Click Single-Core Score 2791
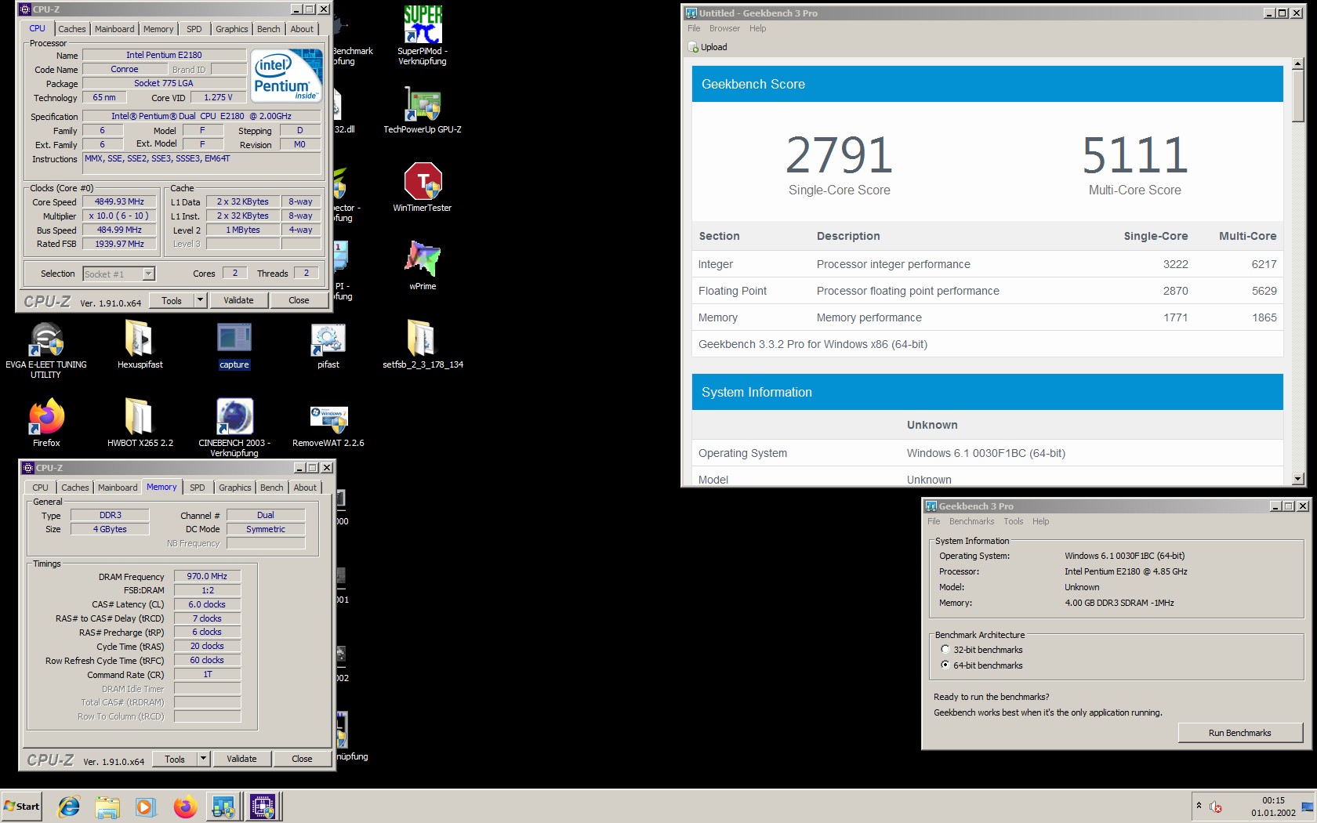Screen dimensions: 1317x823 click(840, 155)
